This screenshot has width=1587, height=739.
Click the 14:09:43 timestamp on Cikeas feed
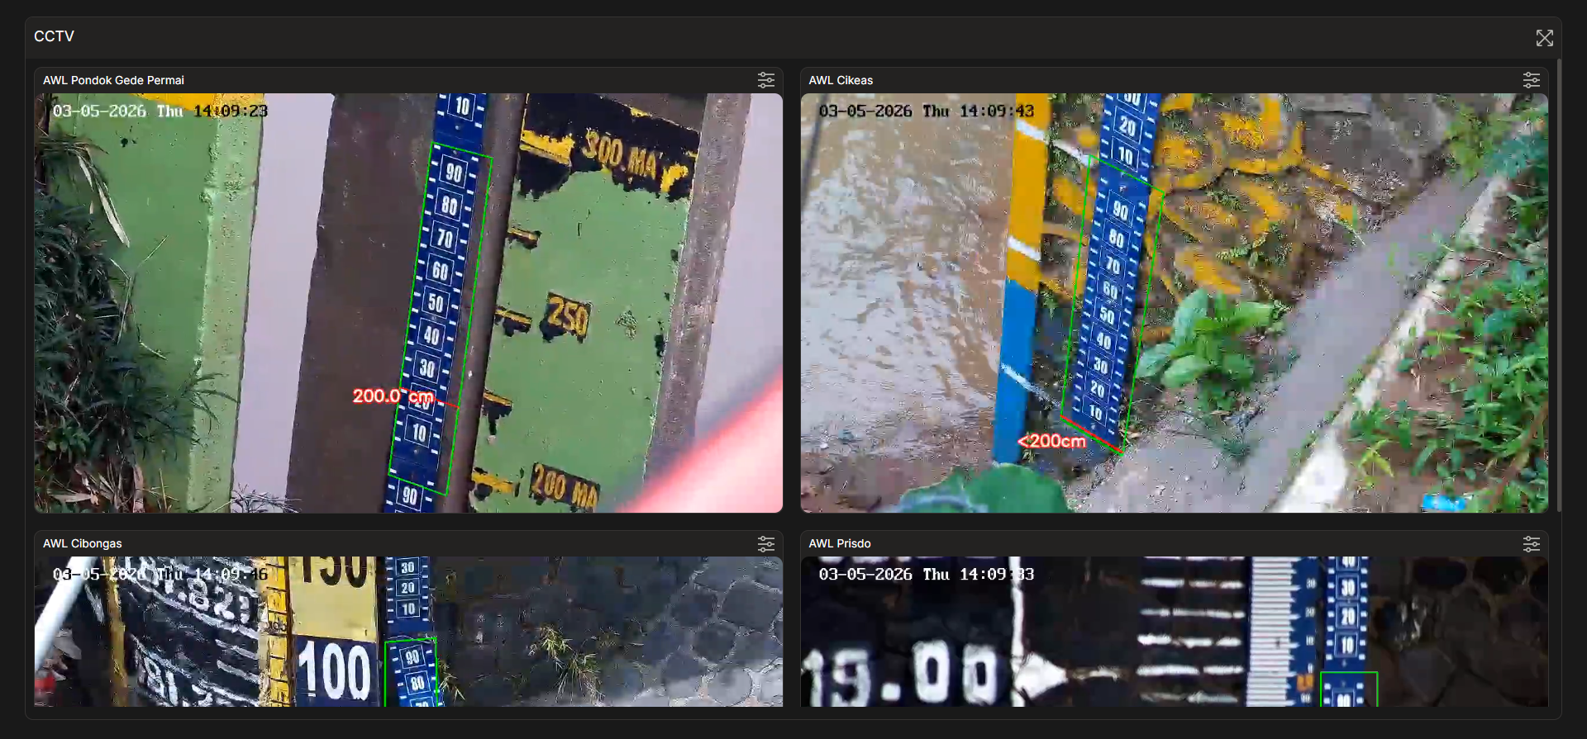point(996,111)
